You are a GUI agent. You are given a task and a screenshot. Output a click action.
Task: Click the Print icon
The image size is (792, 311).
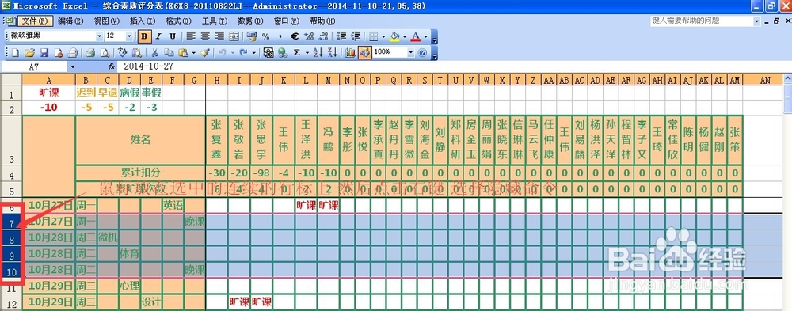click(x=90, y=52)
